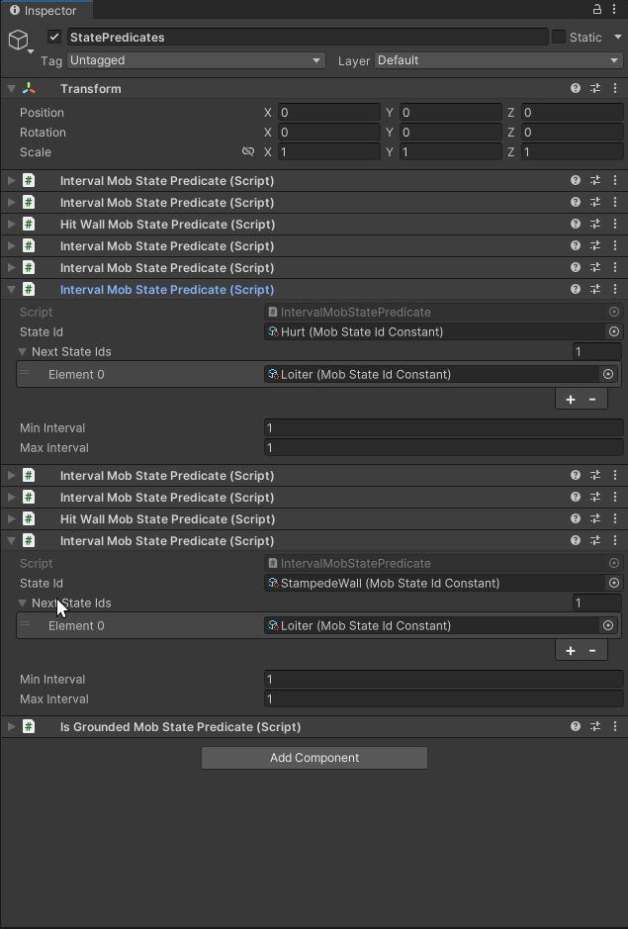Open the object picker for Hurt State Id
The image size is (628, 929).
(614, 331)
